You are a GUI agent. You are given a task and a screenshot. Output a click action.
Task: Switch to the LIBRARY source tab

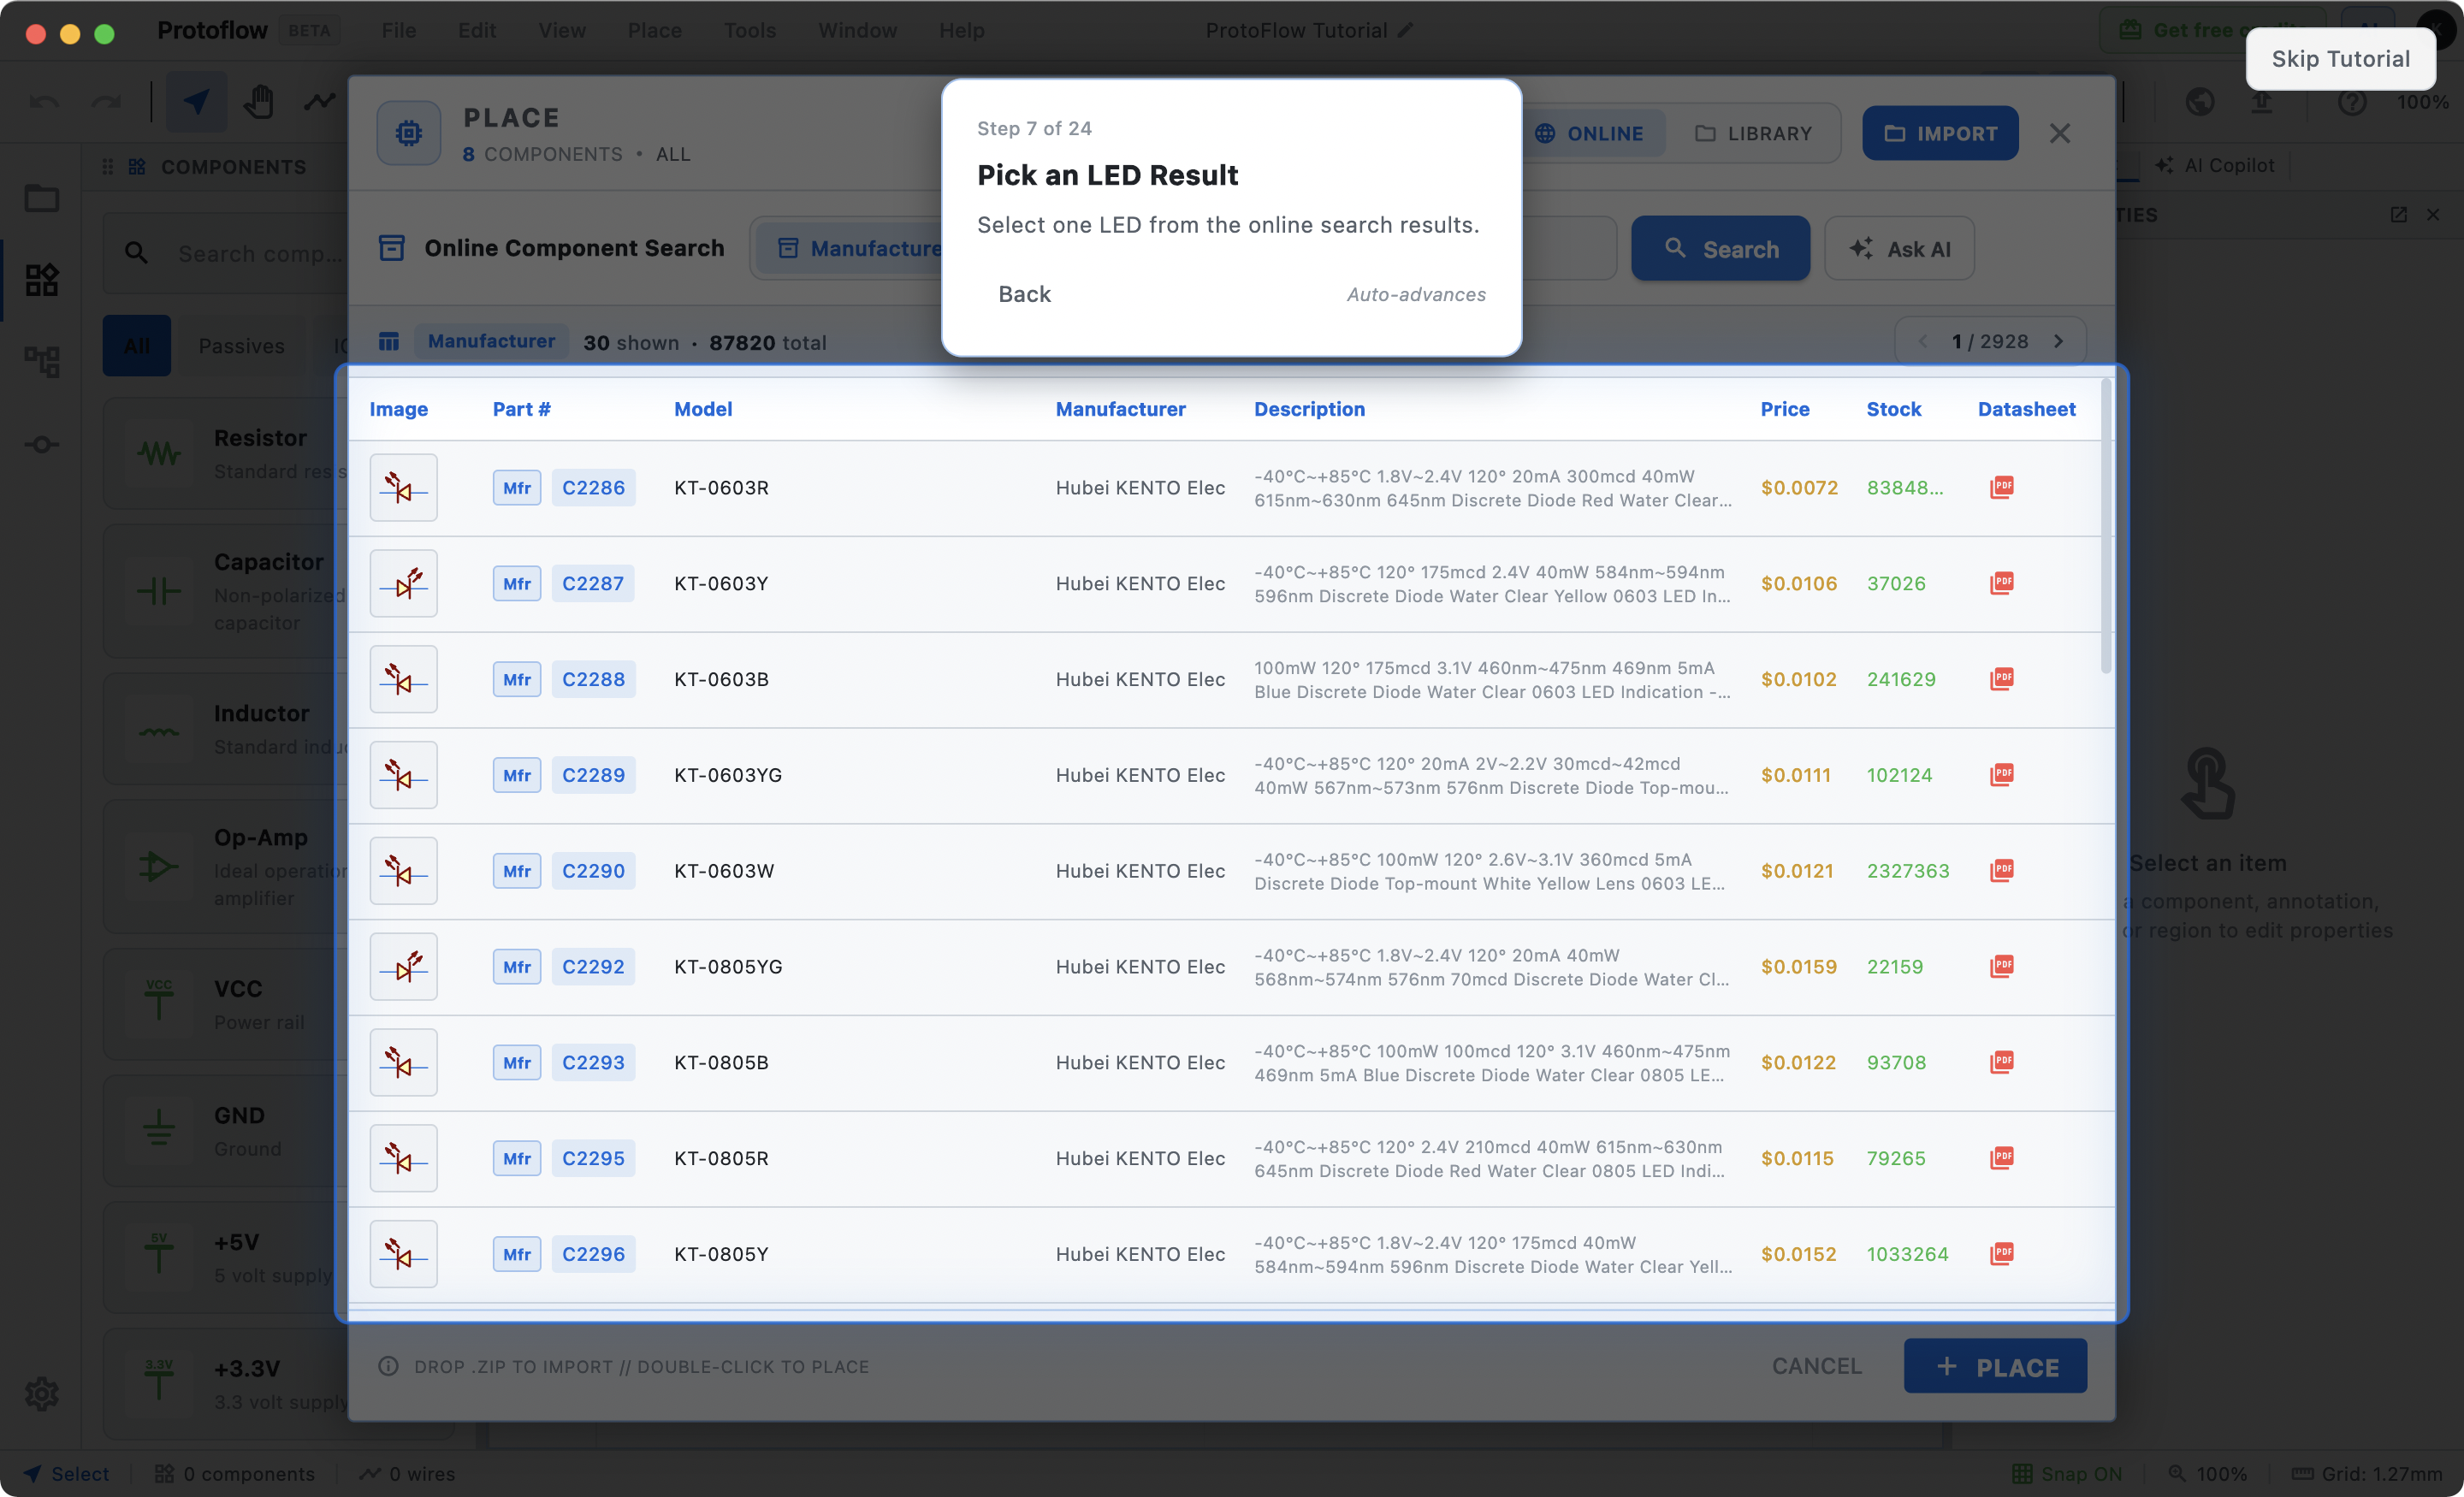(1754, 133)
